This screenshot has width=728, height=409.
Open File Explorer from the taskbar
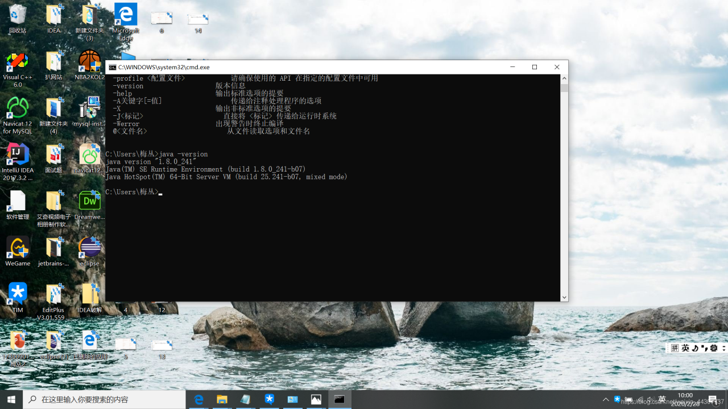tap(222, 399)
